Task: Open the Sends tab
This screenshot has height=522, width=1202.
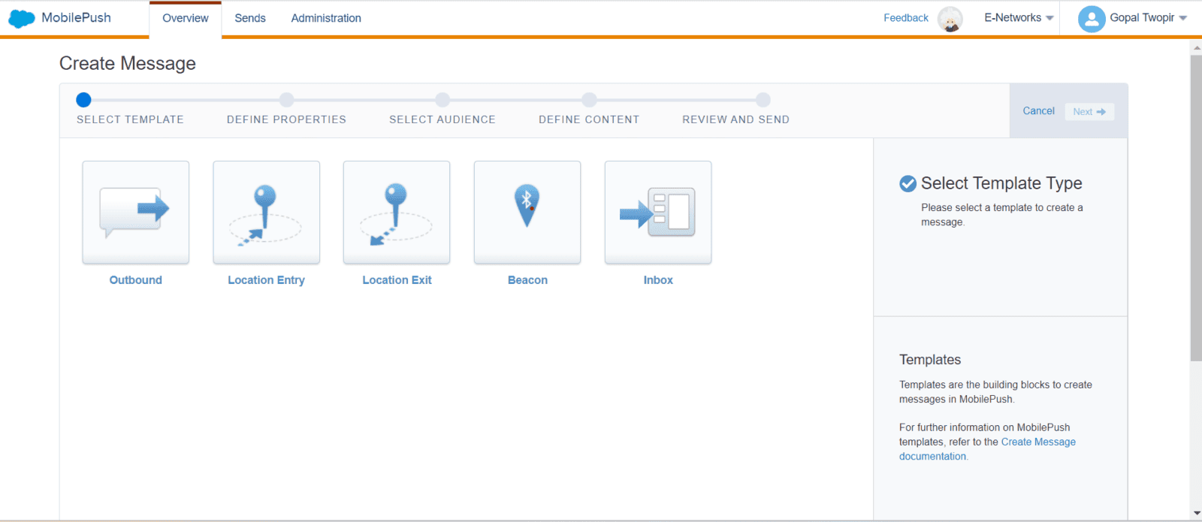Action: (x=250, y=19)
